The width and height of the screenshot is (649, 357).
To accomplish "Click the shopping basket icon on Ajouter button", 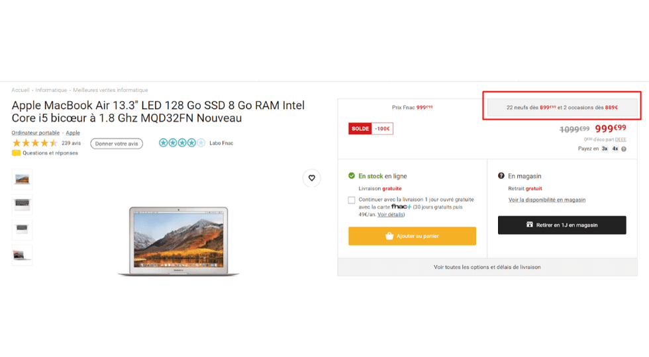I will (x=389, y=236).
